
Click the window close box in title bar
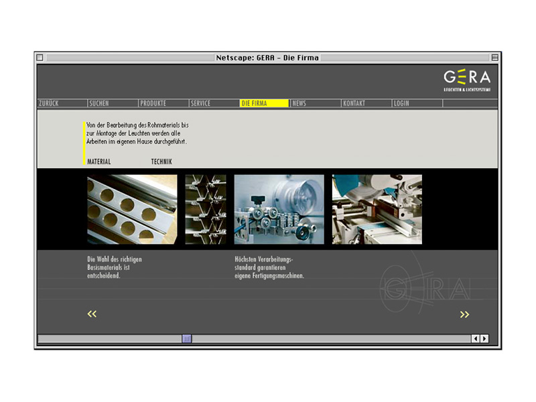tap(40, 58)
